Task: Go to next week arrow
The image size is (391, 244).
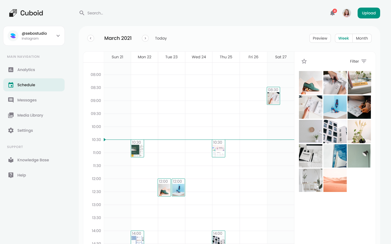Action: pos(145,38)
